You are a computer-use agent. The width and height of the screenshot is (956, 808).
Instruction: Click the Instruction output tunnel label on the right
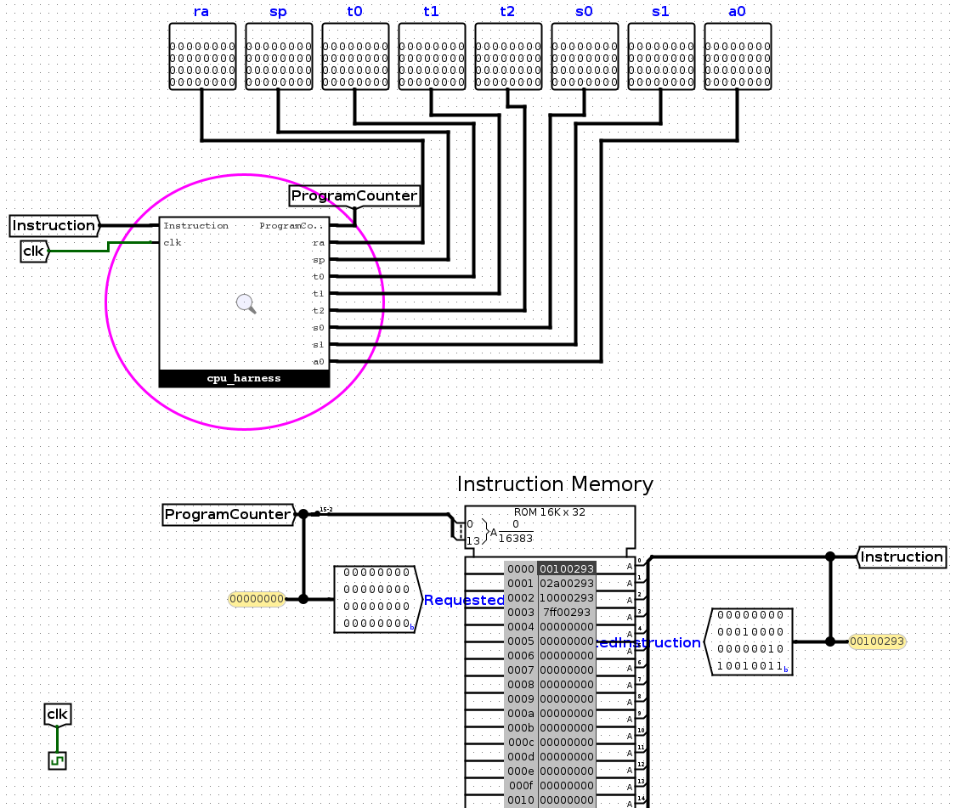(902, 557)
